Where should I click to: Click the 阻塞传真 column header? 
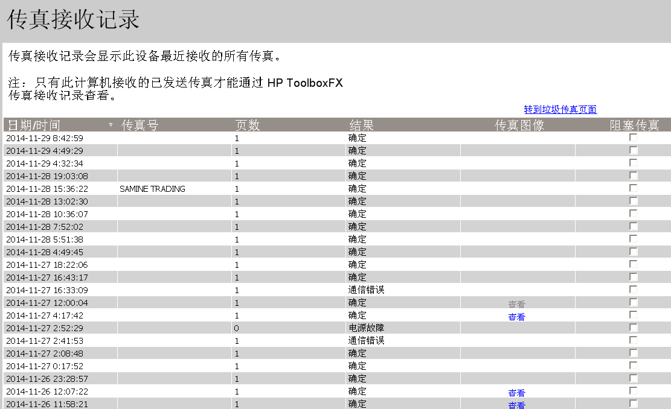coord(634,125)
